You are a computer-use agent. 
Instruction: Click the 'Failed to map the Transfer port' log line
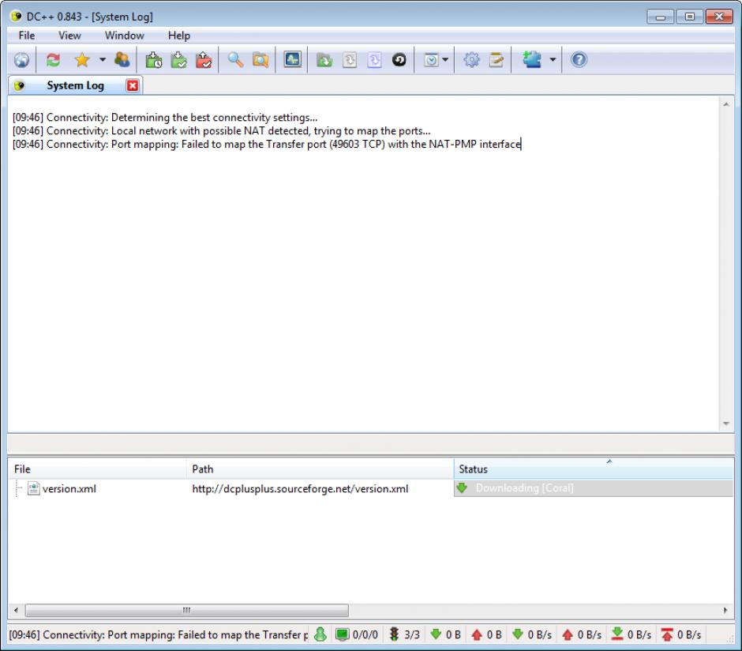[x=267, y=144]
